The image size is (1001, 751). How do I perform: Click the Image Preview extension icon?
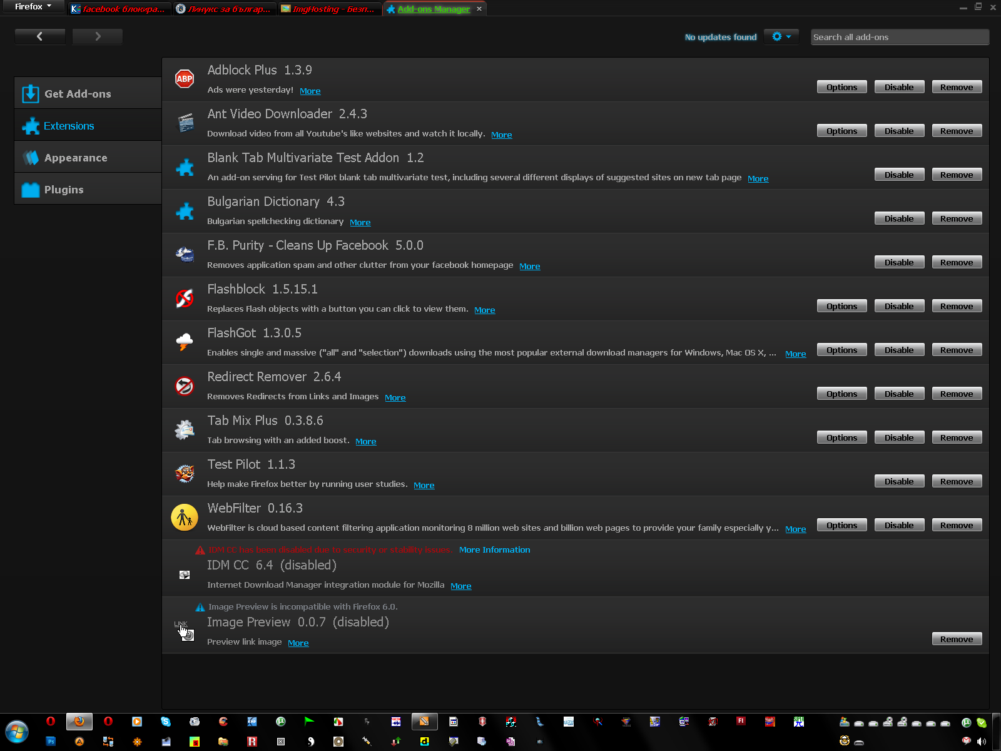[184, 631]
